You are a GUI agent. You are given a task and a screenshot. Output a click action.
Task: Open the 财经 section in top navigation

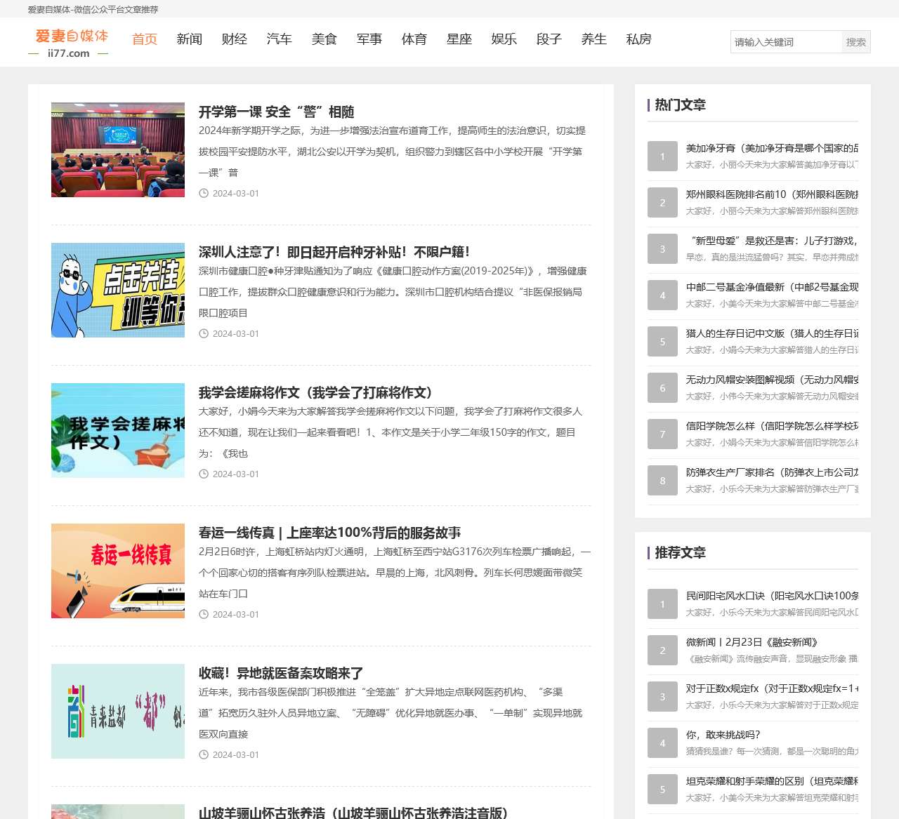click(x=235, y=39)
